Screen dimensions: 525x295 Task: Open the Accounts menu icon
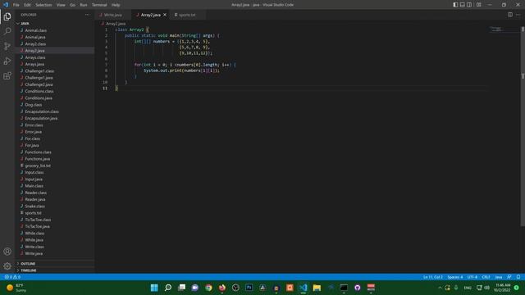click(x=7, y=252)
